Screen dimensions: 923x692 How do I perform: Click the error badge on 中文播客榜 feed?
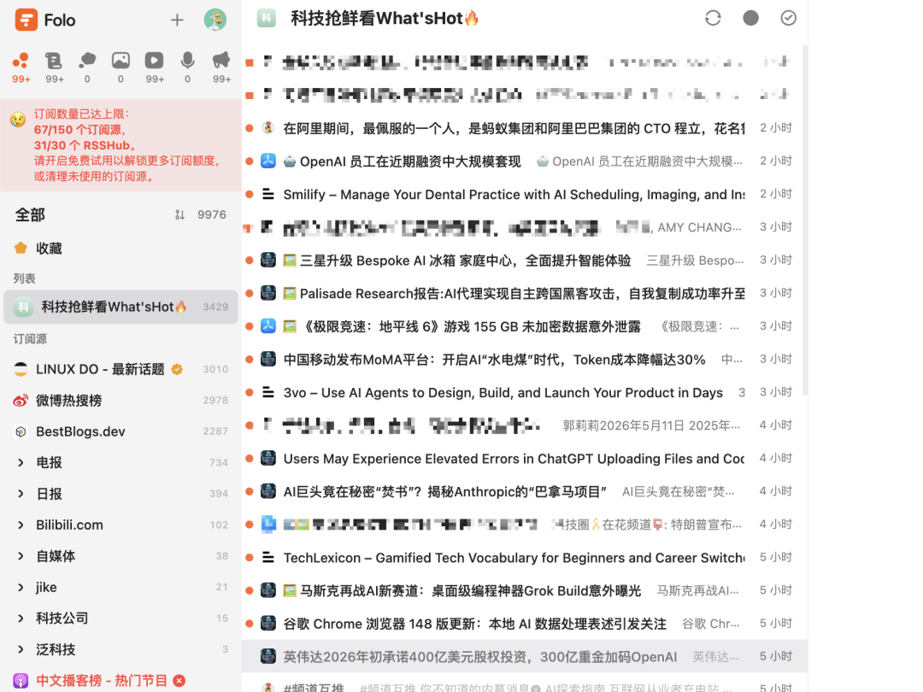179,681
